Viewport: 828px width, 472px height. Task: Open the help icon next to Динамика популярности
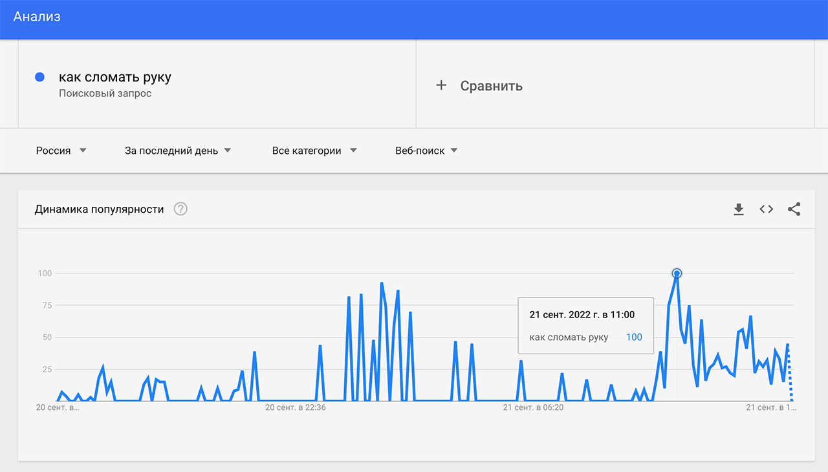(x=180, y=209)
